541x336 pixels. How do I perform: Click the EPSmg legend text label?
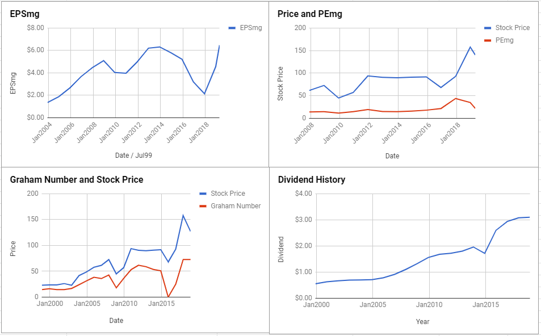pyautogui.click(x=251, y=28)
